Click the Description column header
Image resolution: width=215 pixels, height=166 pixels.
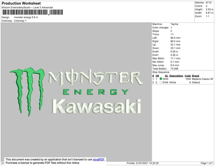click(x=176, y=76)
